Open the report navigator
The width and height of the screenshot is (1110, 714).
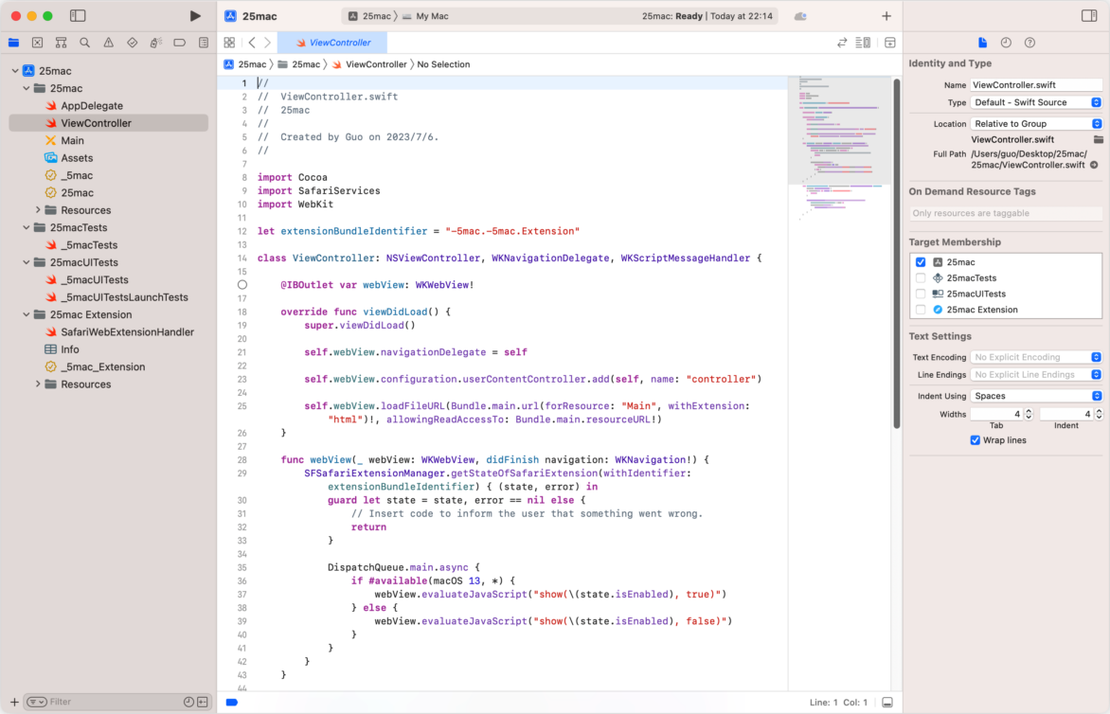pos(204,43)
